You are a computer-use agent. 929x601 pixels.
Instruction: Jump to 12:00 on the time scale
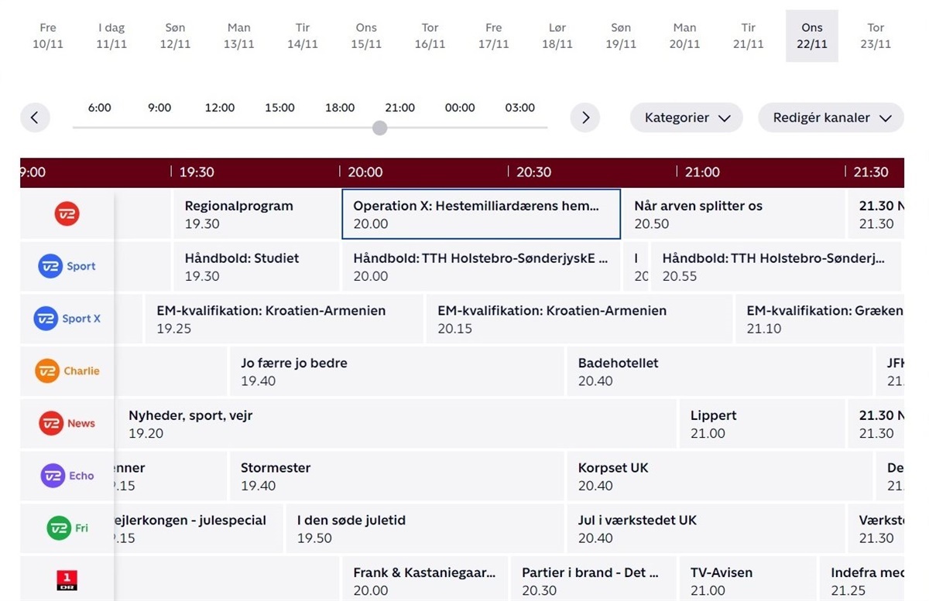click(220, 108)
